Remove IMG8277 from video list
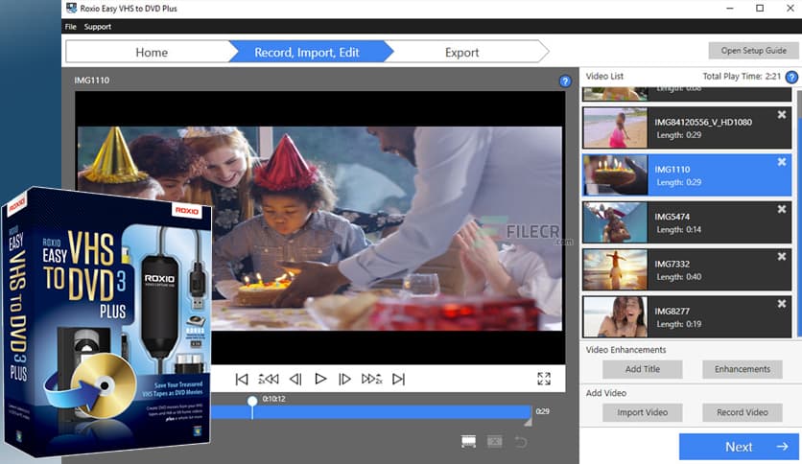This screenshot has height=464, width=802. tap(782, 304)
